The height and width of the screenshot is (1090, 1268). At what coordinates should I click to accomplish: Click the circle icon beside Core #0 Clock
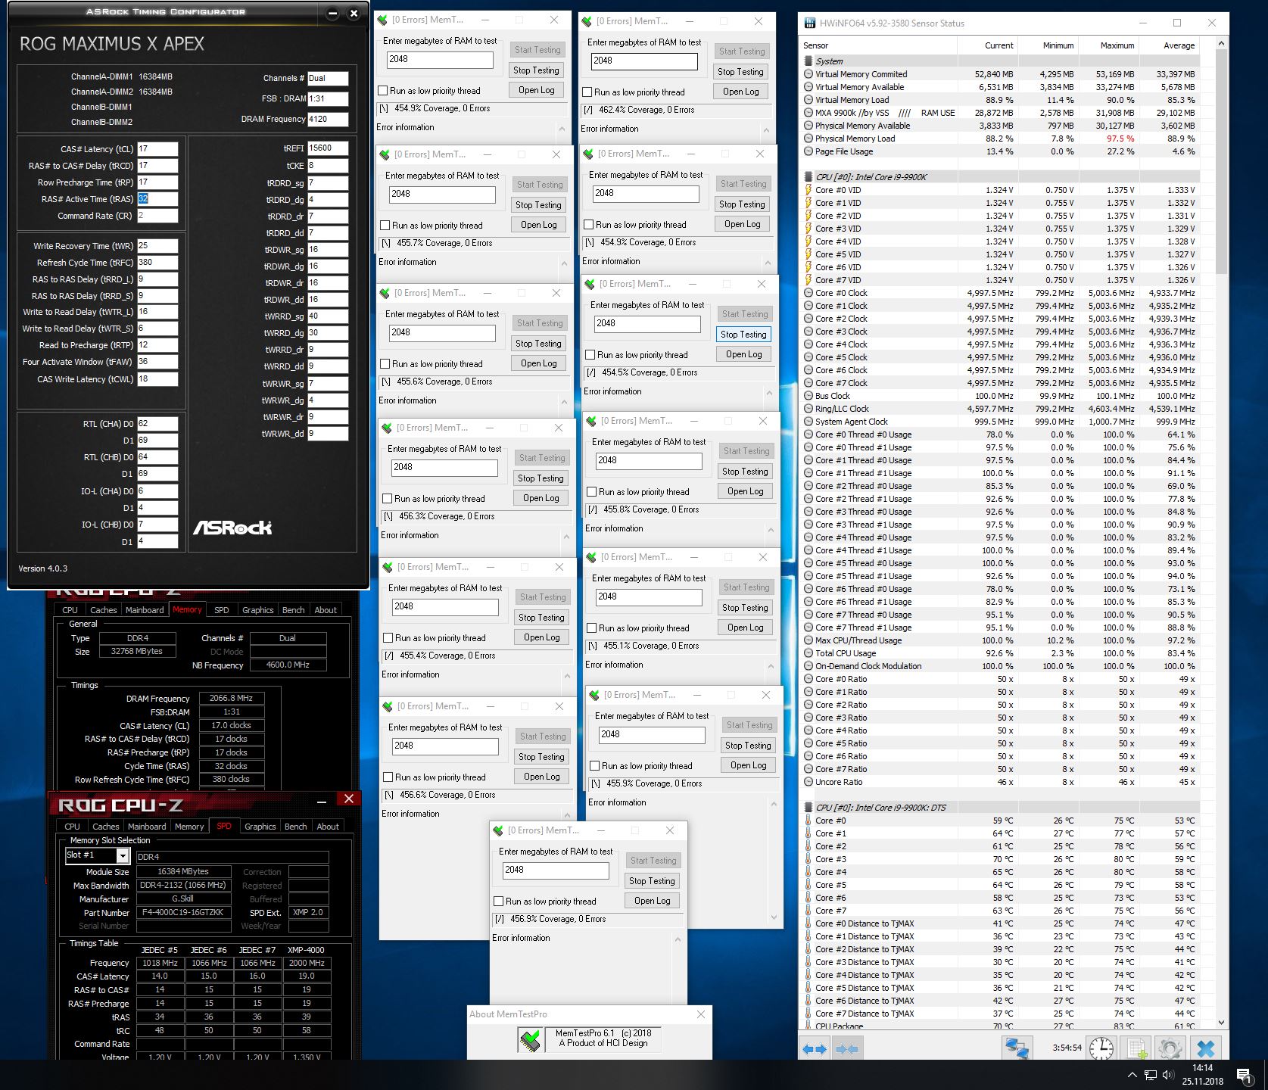click(808, 293)
